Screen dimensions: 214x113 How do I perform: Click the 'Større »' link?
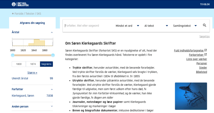[32, 73]
